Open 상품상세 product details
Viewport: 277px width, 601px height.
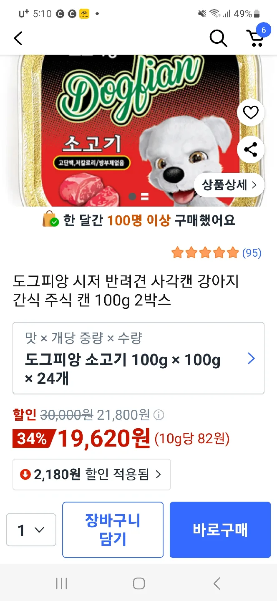(229, 185)
